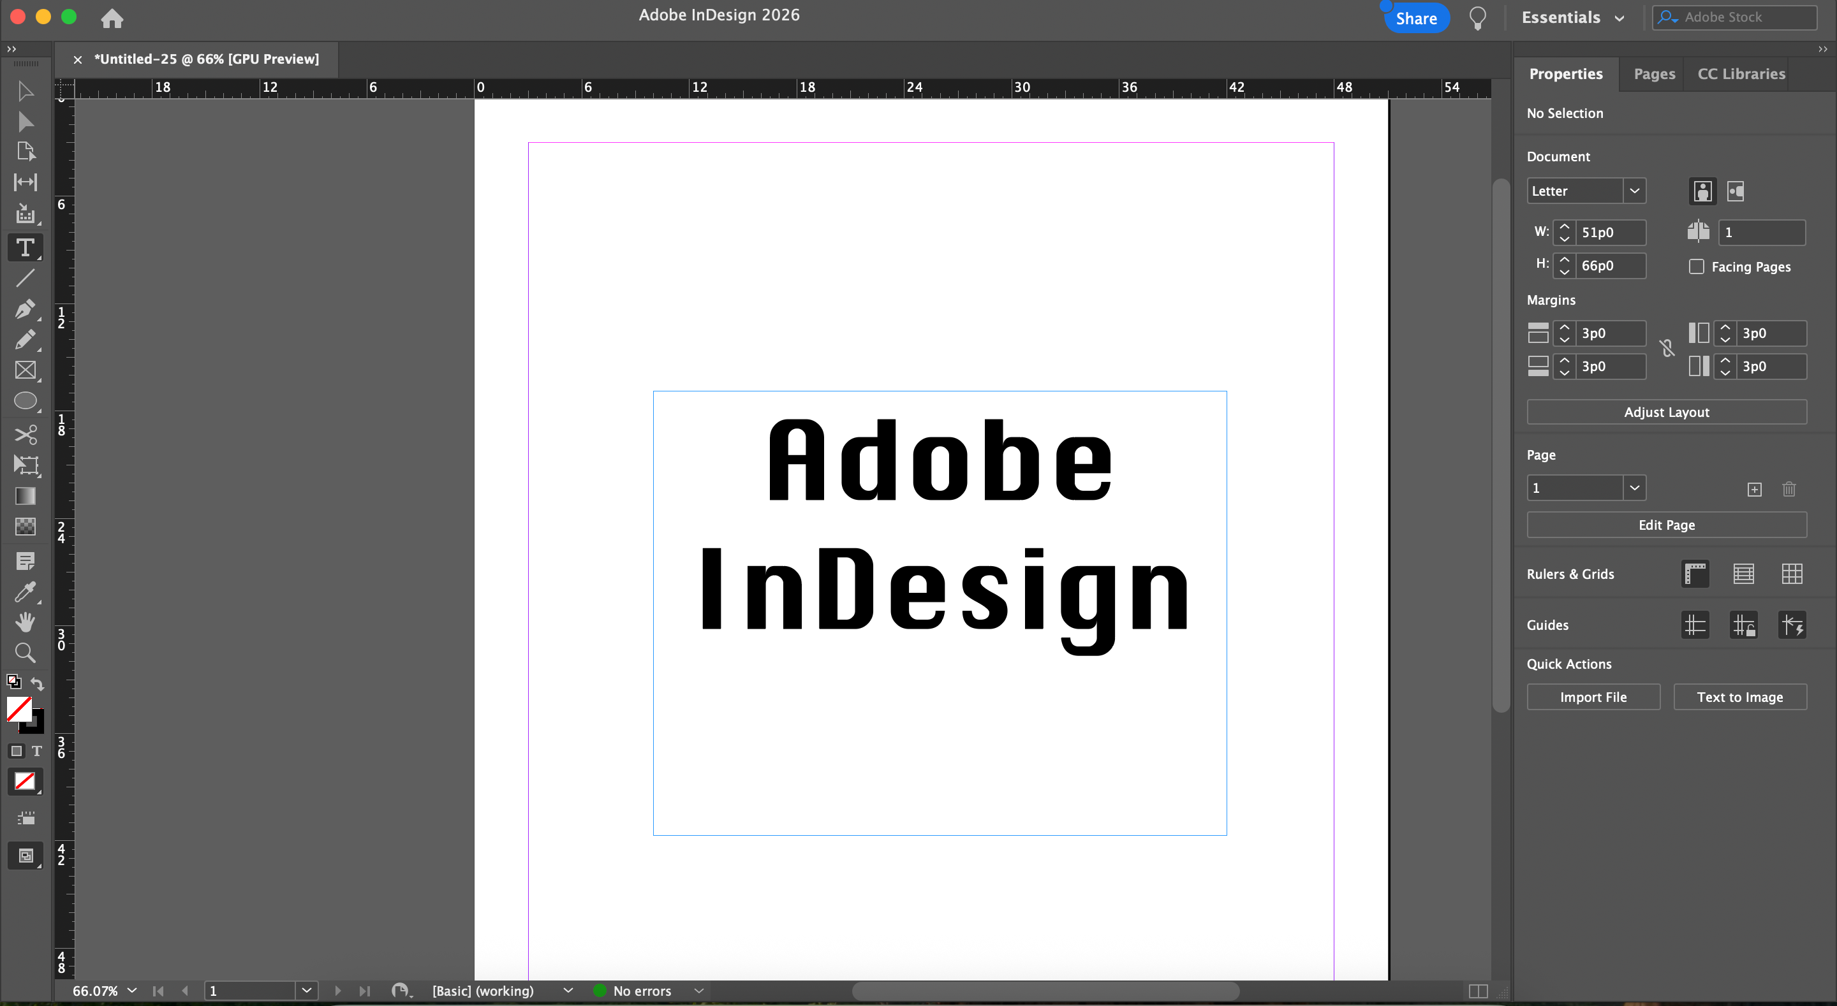Screen dimensions: 1837x1006
Task: Select the Rectangle Frame tool
Action: point(25,370)
